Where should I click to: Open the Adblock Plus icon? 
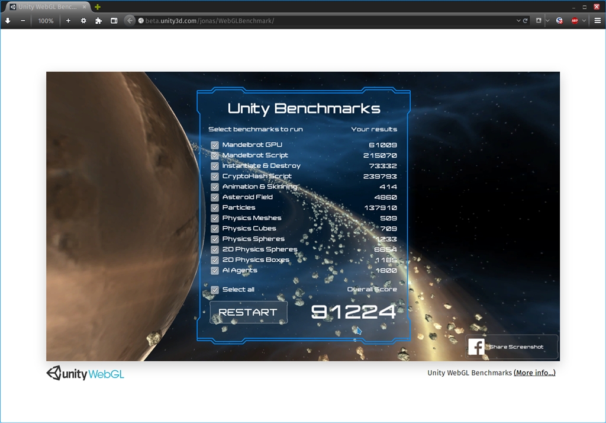pos(575,21)
